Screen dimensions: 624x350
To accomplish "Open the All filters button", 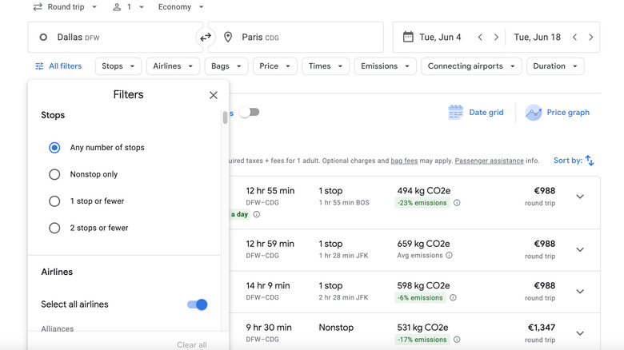I will pyautogui.click(x=58, y=66).
